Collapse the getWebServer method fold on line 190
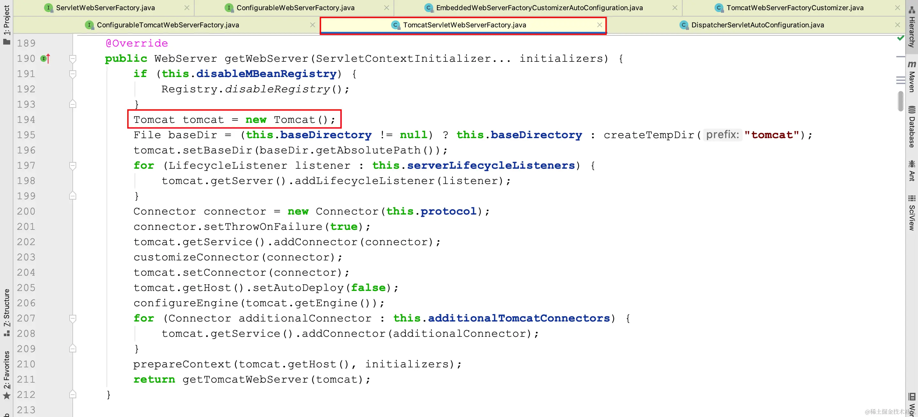918x417 pixels. click(x=73, y=59)
